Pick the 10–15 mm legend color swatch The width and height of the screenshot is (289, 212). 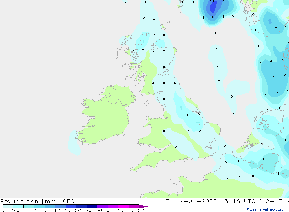tap(60, 206)
